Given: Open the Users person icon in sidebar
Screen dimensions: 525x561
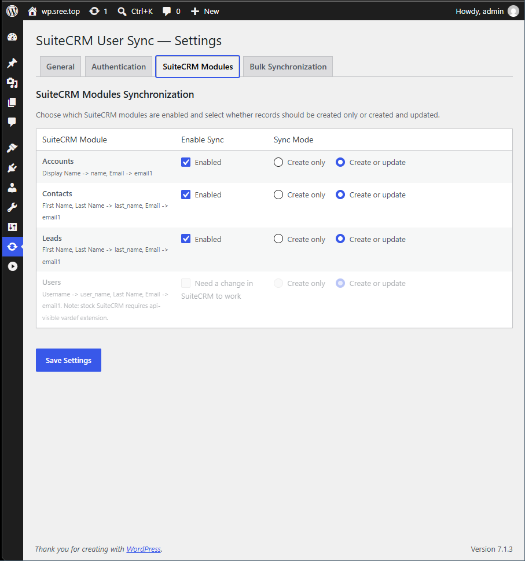Looking at the screenshot, I should pos(12,188).
